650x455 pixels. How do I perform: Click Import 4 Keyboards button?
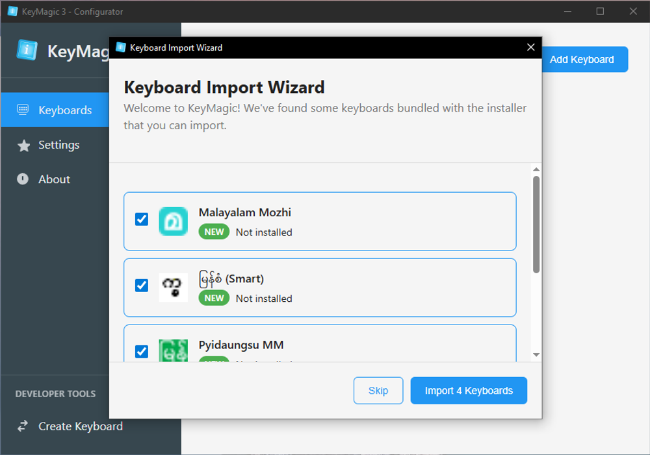coord(469,390)
